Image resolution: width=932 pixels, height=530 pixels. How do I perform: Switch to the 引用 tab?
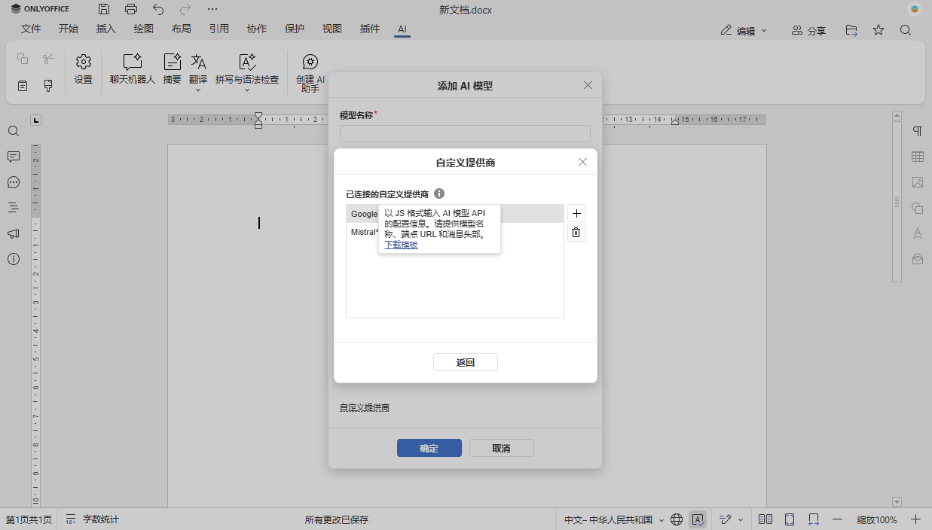(219, 29)
